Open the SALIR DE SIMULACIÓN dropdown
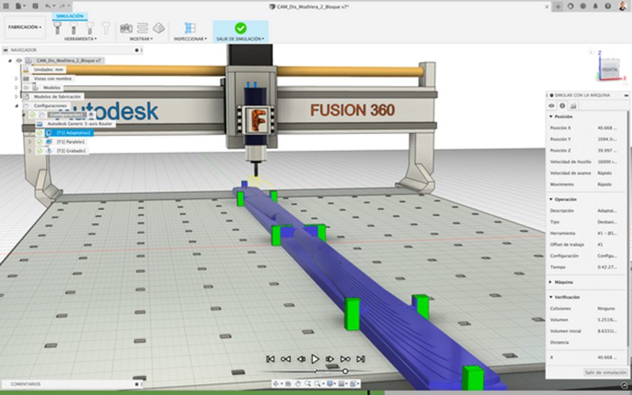This screenshot has height=395, width=632. click(241, 38)
